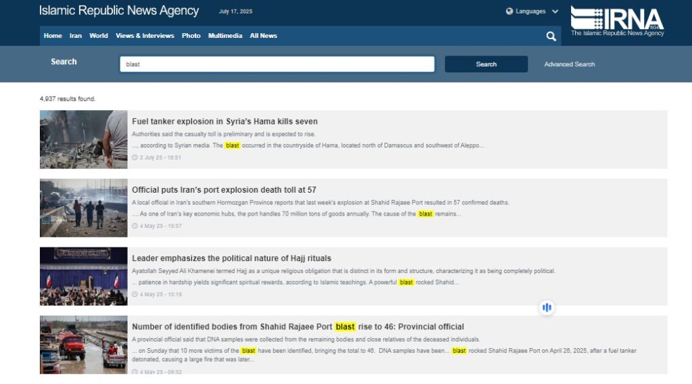Screen dimensions: 692x384
Task: Click the IRNA logo
Action: (x=617, y=22)
